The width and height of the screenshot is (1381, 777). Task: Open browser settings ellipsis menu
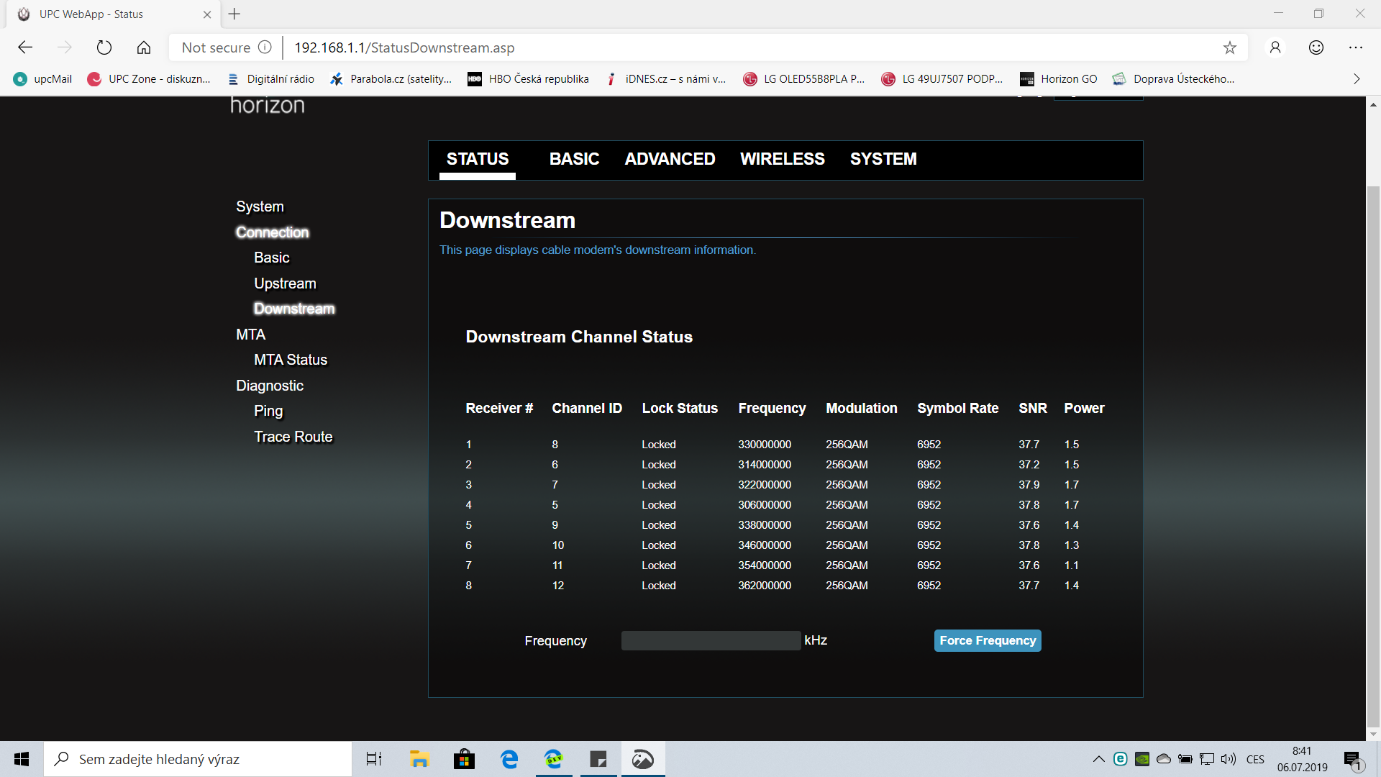1356,47
